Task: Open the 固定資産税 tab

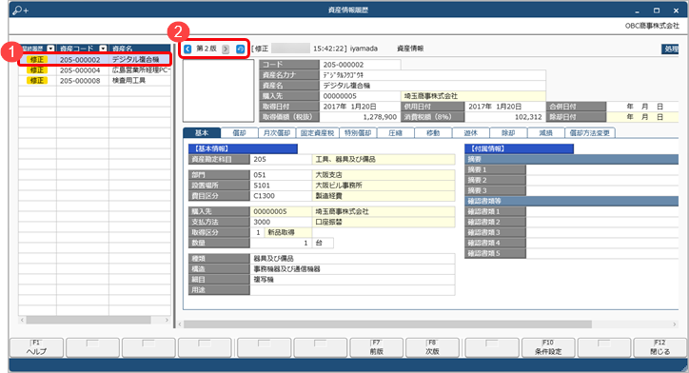Action: [x=317, y=132]
